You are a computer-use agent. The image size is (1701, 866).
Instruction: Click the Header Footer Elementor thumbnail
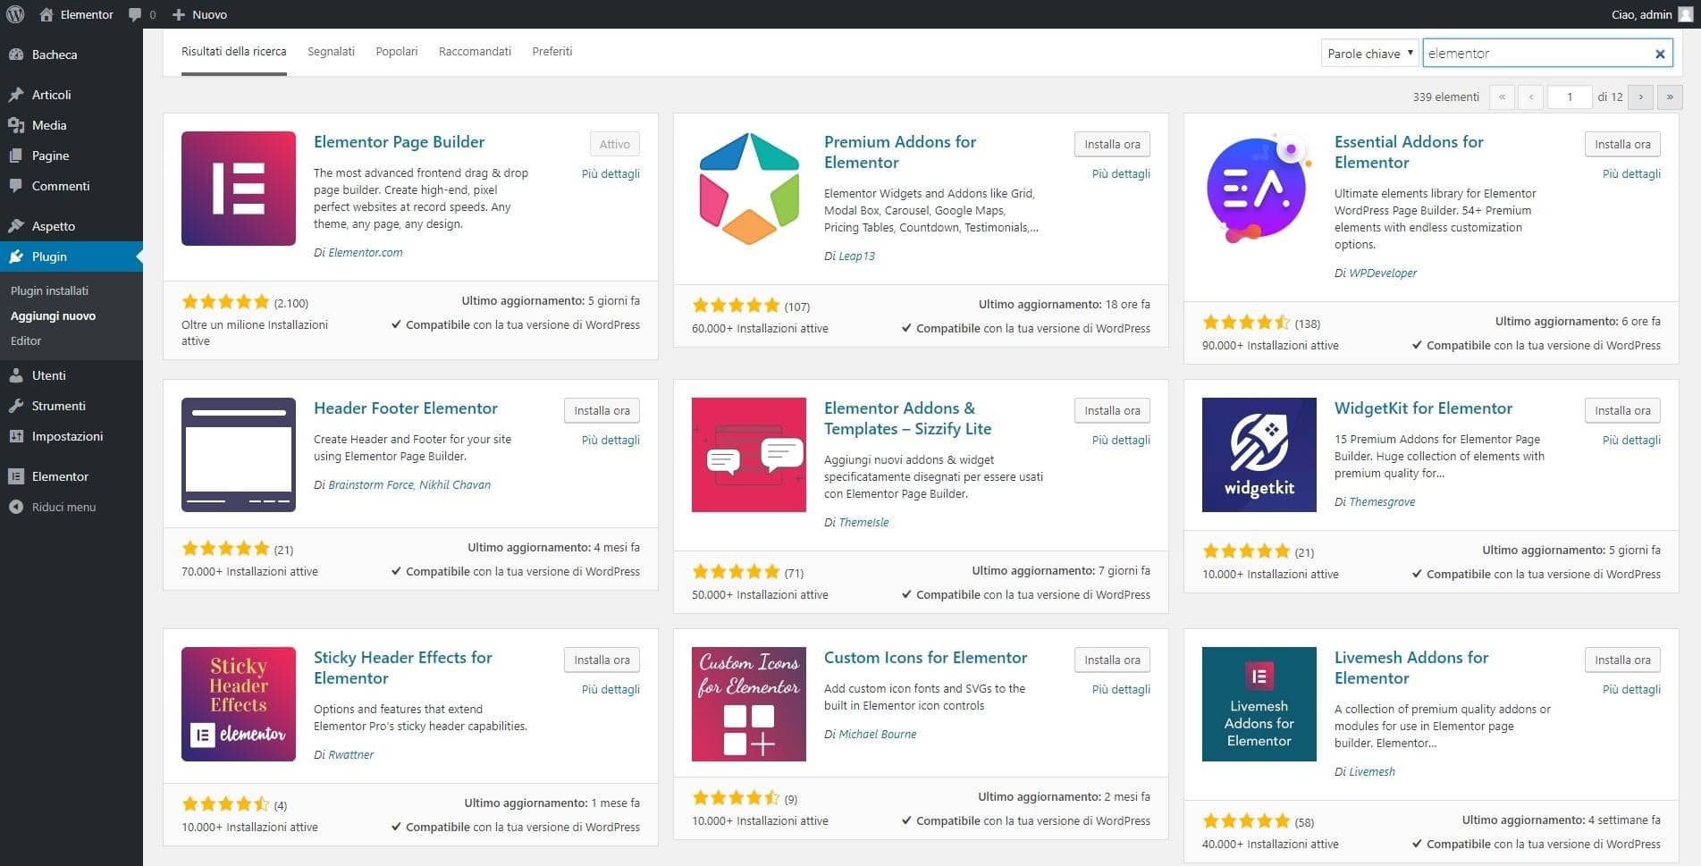tap(239, 455)
